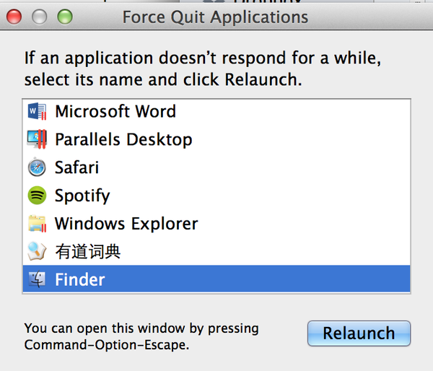The height and width of the screenshot is (371, 433).
Task: Pick Windows Explorer from the list
Action: click(x=126, y=224)
